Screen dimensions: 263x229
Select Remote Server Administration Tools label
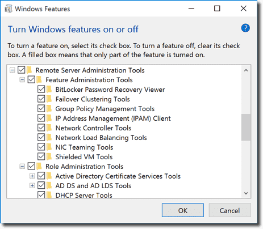(x=90, y=70)
